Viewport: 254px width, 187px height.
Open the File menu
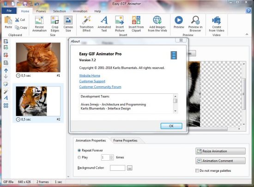click(9, 11)
